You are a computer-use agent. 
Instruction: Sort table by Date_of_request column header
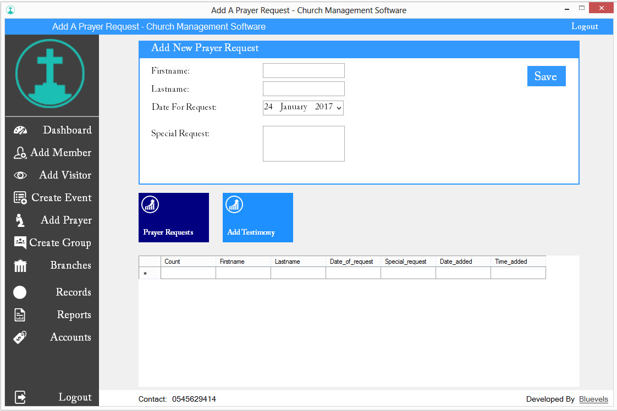click(352, 262)
